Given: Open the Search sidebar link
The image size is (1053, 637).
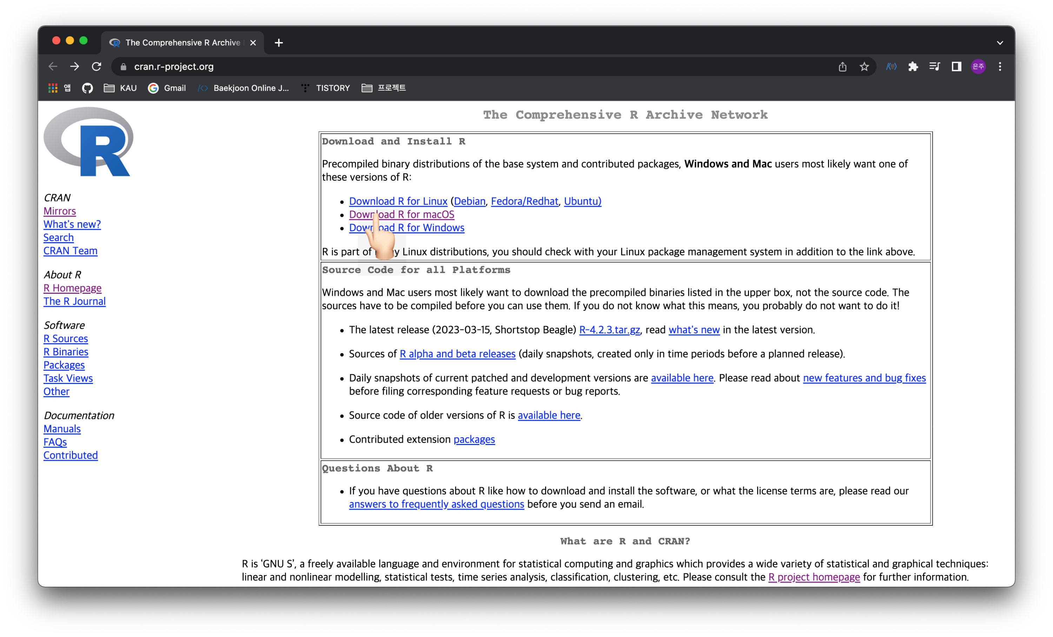Looking at the screenshot, I should click(59, 238).
